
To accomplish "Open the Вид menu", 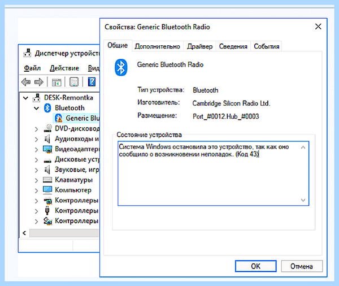I will tap(93, 68).
